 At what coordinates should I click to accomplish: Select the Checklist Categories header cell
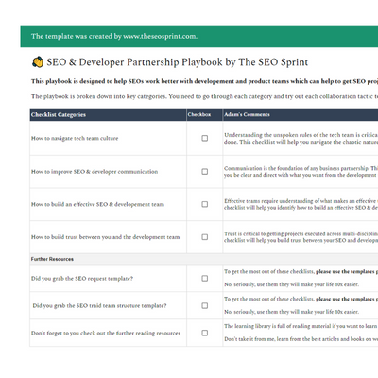click(108, 114)
